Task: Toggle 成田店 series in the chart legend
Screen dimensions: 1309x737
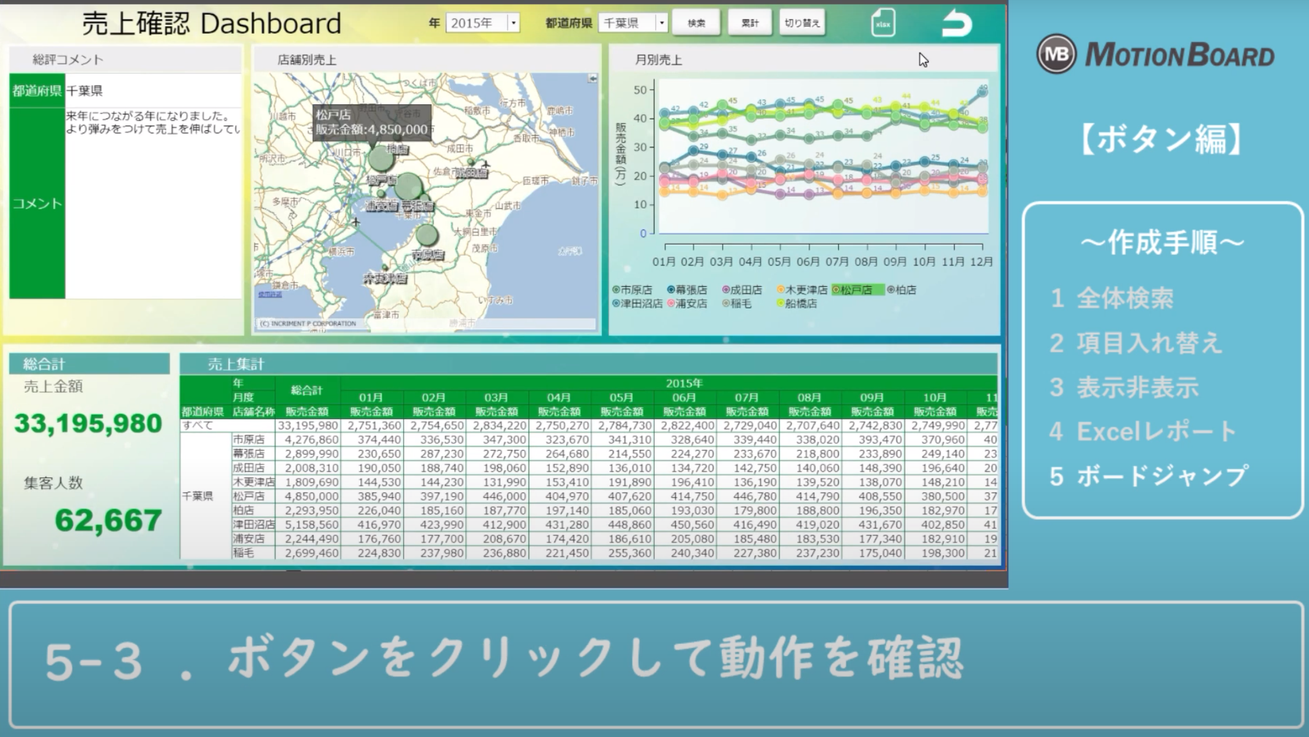Action: [742, 290]
